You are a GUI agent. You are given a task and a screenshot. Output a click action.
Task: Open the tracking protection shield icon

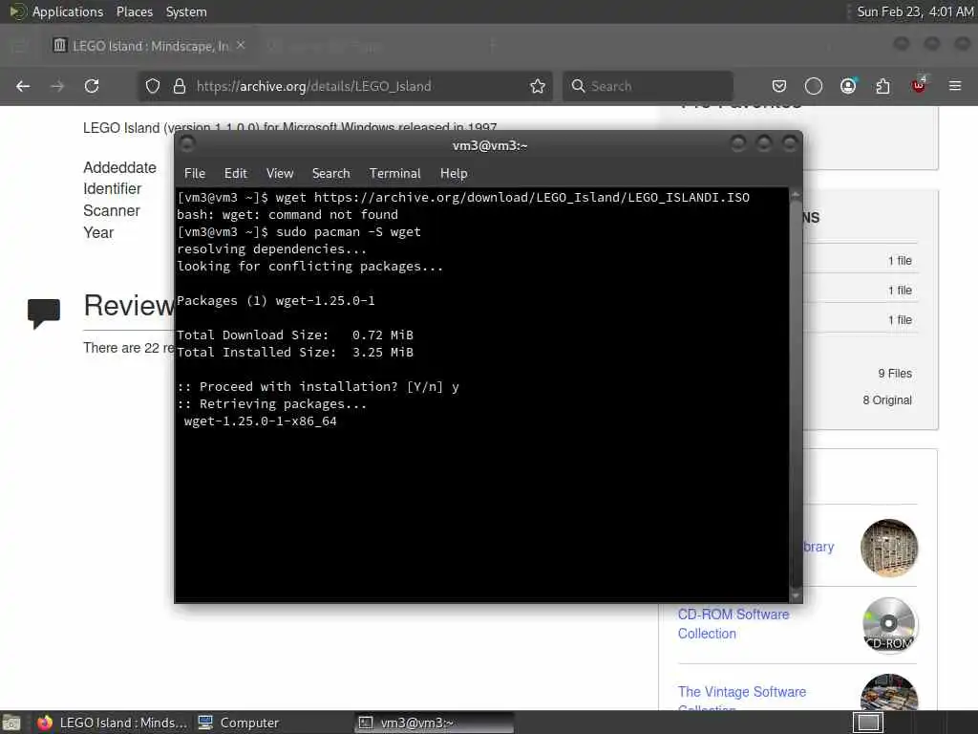click(153, 86)
